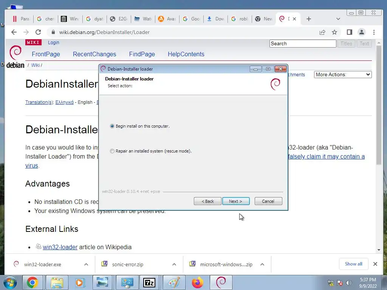The width and height of the screenshot is (387, 290).
Task: Click the address bar URL
Action: point(104,32)
